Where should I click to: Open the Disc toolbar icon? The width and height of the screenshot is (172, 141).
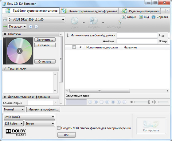(x=75, y=21)
